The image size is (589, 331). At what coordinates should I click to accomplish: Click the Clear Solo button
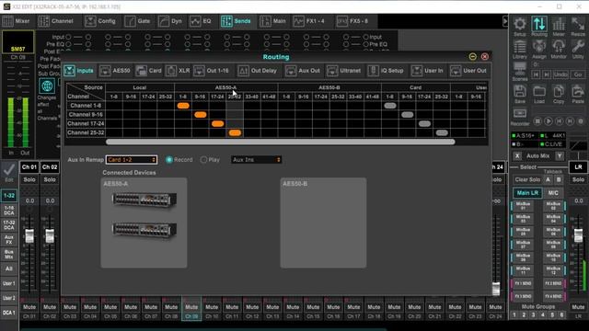point(527,180)
